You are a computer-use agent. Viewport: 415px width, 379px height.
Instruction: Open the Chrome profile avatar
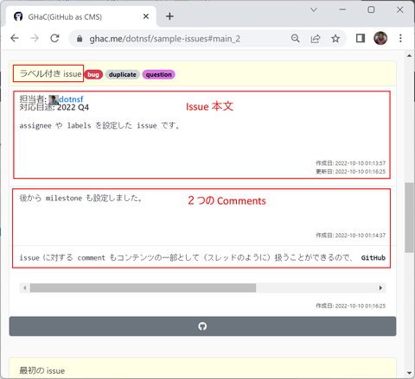point(380,38)
